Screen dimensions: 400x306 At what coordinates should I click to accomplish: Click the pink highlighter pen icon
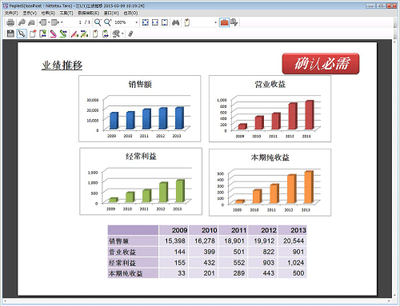click(54, 34)
